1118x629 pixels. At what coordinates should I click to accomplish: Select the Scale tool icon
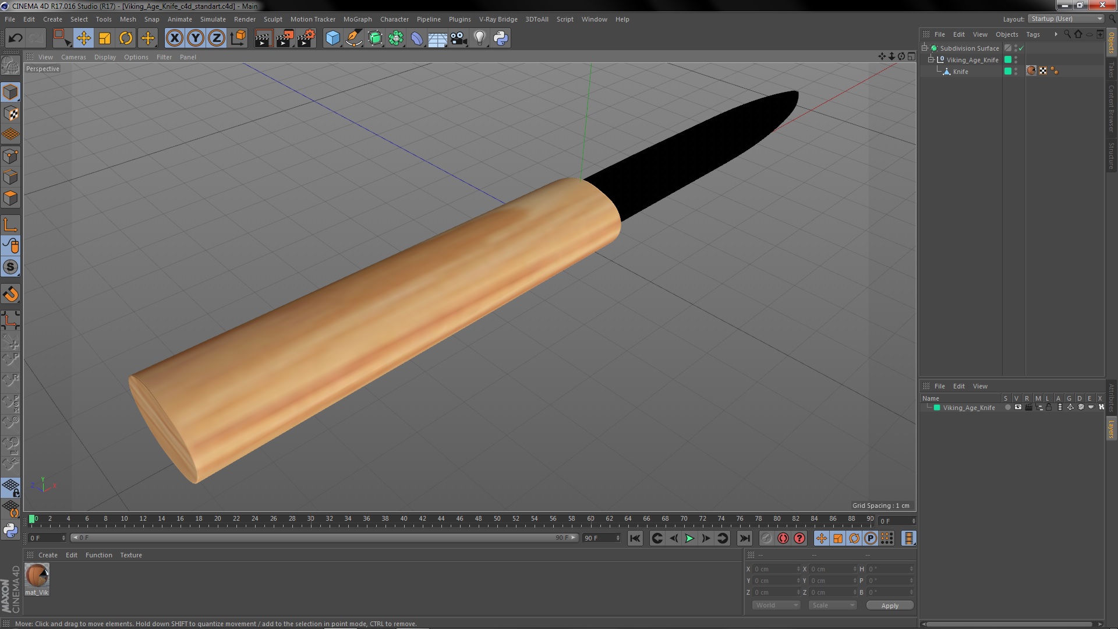point(105,38)
